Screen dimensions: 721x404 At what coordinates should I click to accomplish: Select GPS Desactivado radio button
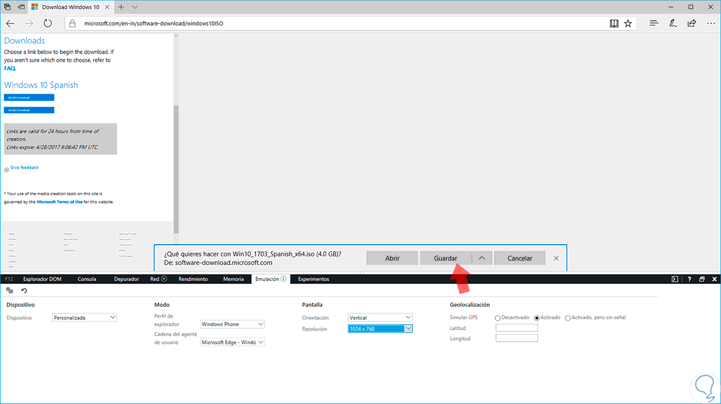point(498,318)
